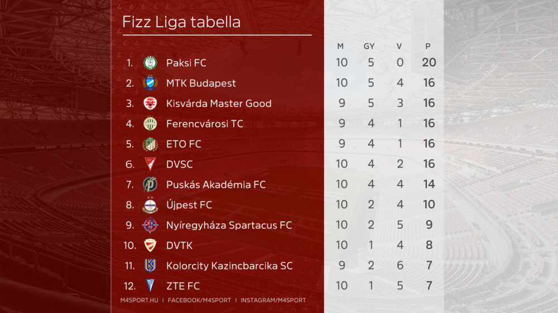Select the Paksi FC team name

[186, 63]
